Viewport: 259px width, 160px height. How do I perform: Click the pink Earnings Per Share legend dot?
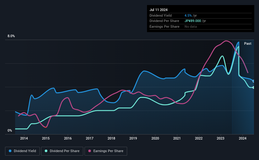tap(90, 151)
